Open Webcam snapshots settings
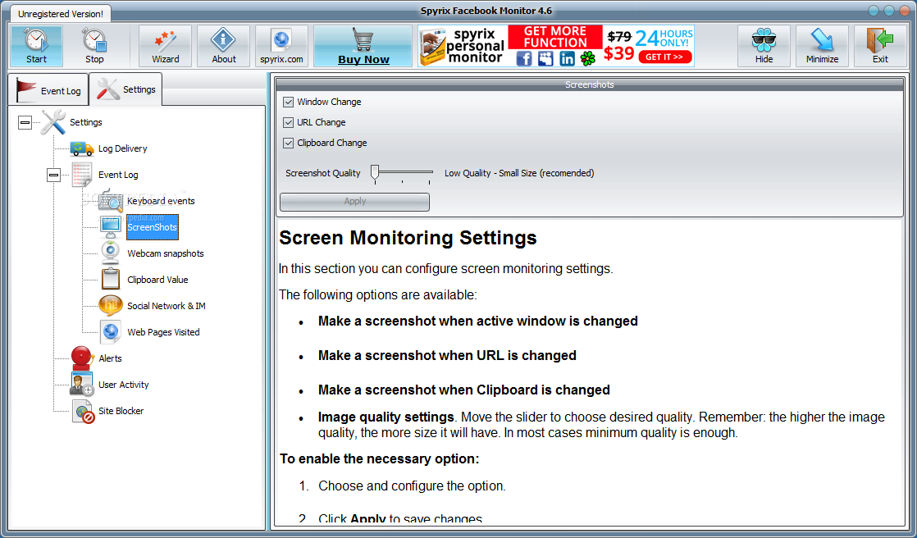The height and width of the screenshot is (538, 917). click(166, 253)
